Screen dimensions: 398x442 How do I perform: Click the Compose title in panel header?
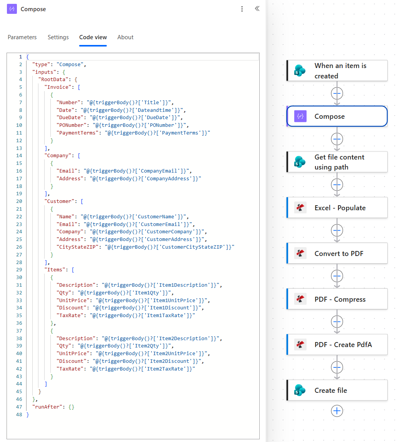click(x=33, y=9)
